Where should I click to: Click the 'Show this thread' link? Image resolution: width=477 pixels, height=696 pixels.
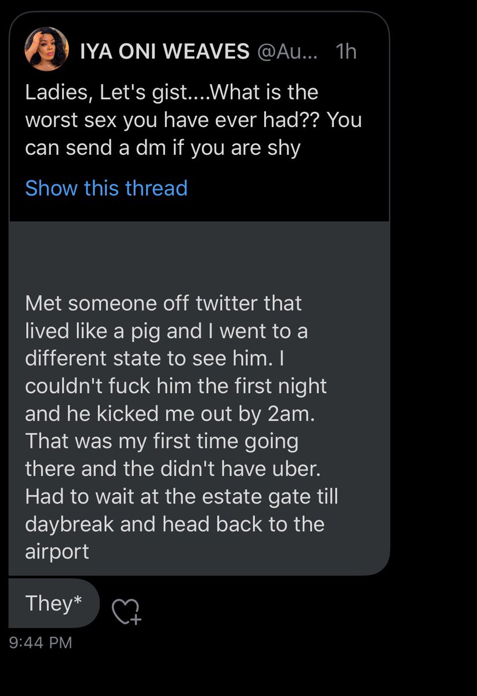tap(106, 188)
